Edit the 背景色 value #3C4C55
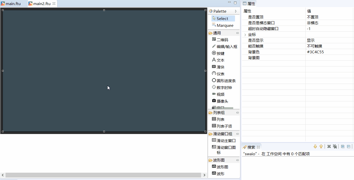 (329, 52)
